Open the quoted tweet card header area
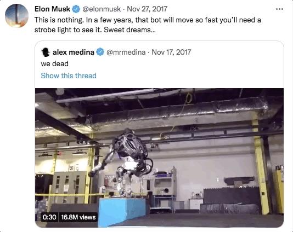This screenshot has width=293, height=232. [x=159, y=64]
